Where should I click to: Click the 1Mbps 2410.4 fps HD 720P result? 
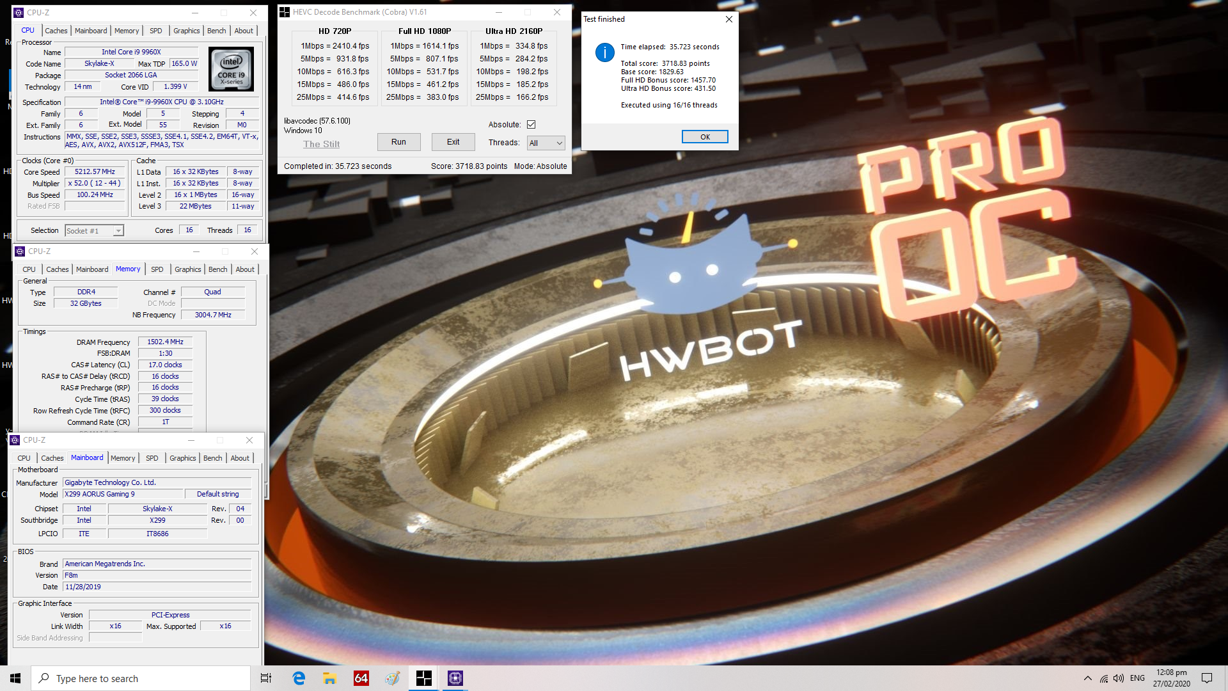click(x=335, y=46)
